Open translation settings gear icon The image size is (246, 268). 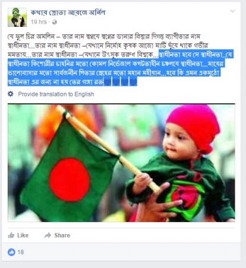click(x=11, y=94)
